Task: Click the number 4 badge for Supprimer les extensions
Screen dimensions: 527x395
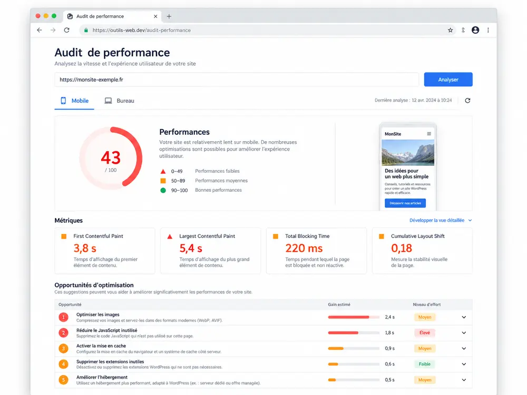Action: 64,364
